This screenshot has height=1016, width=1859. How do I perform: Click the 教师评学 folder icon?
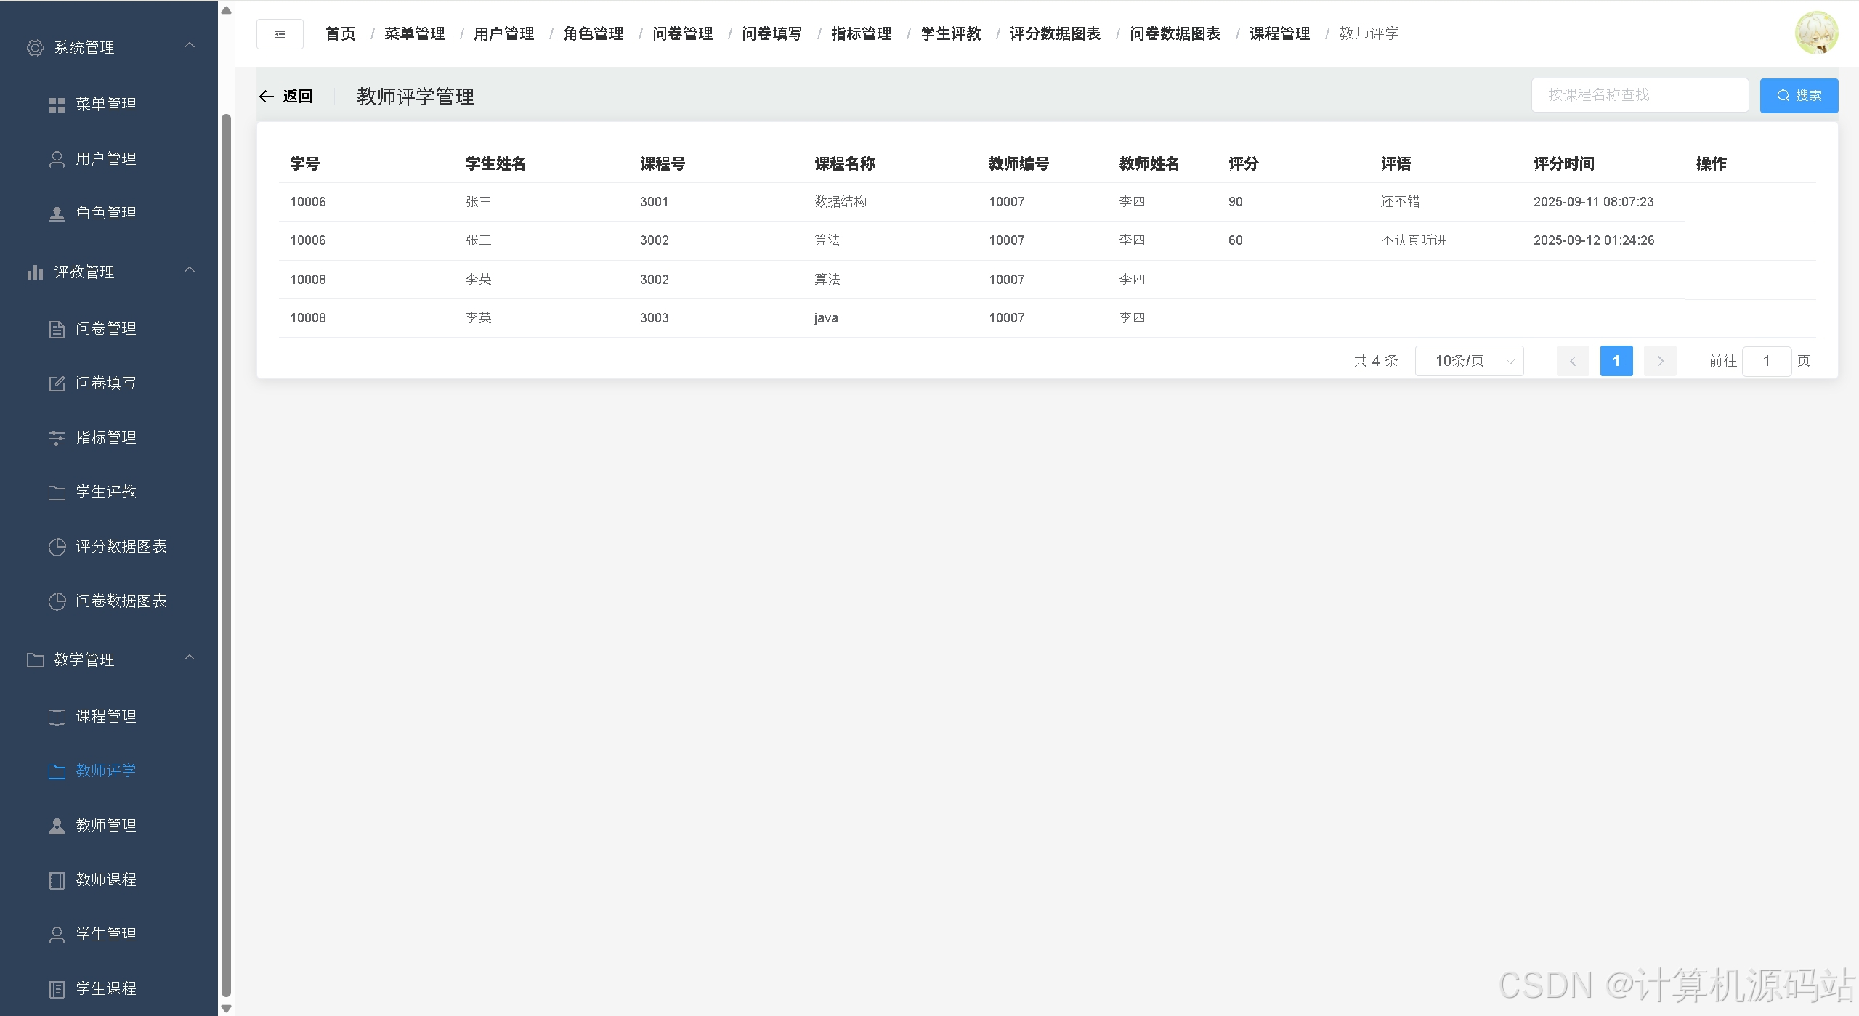click(57, 771)
